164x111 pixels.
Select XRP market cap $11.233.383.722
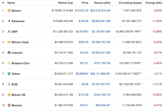[63, 31]
